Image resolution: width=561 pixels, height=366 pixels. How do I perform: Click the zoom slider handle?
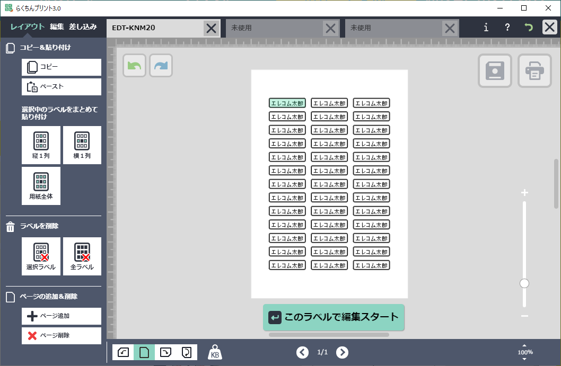(x=524, y=283)
